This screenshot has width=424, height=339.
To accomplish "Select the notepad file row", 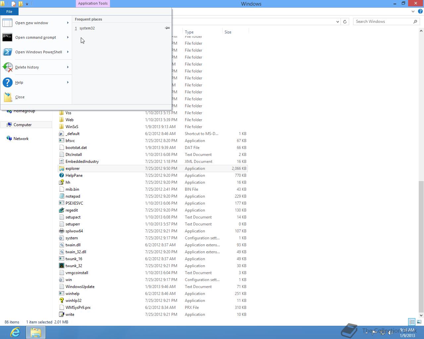I will (153, 196).
